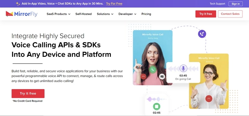Click the header Try it free button
This screenshot has width=249, height=116.
(x=206, y=14)
